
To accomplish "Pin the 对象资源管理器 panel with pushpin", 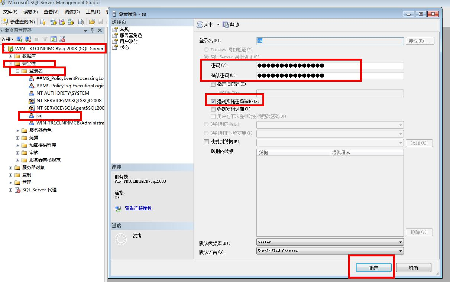I will (x=93, y=30).
